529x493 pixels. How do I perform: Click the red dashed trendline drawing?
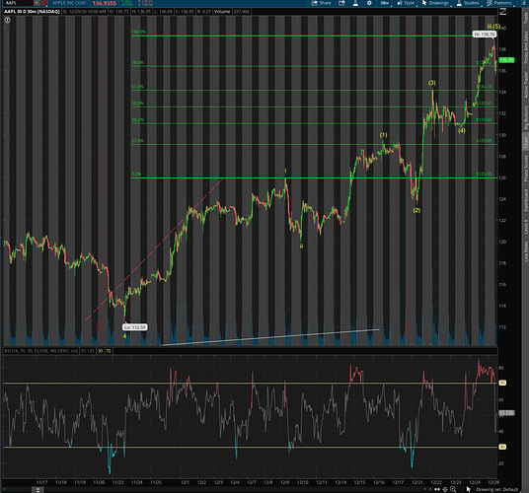pos(154,249)
